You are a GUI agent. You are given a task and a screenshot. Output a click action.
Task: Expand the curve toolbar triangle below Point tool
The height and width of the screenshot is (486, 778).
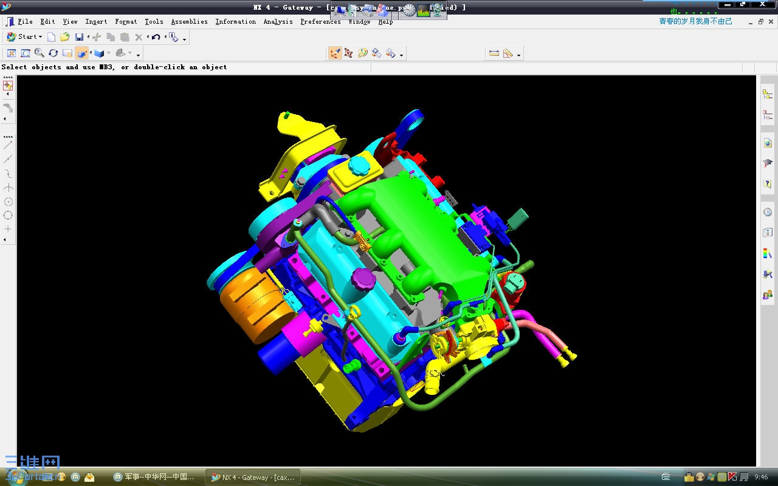pyautogui.click(x=5, y=240)
